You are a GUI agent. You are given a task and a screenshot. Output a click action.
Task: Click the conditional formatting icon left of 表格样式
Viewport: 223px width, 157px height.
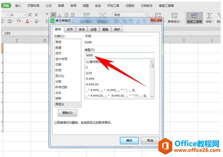[158, 15]
